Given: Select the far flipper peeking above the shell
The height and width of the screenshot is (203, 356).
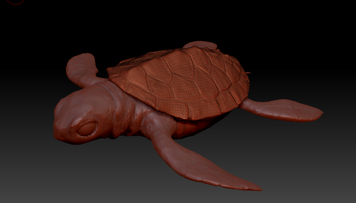Looking at the screenshot, I should click(x=200, y=45).
